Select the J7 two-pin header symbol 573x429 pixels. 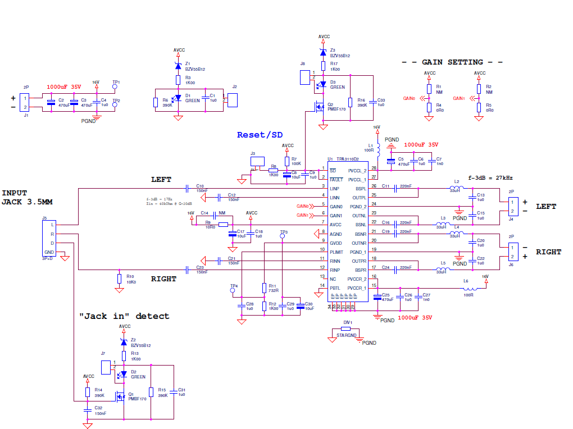point(106,367)
